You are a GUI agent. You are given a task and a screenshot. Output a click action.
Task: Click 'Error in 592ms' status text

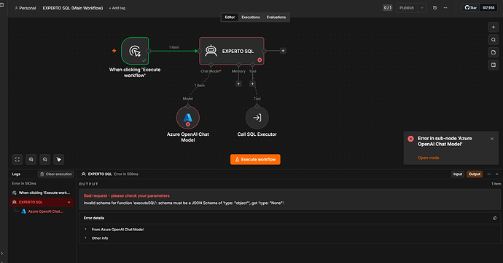pyautogui.click(x=24, y=184)
